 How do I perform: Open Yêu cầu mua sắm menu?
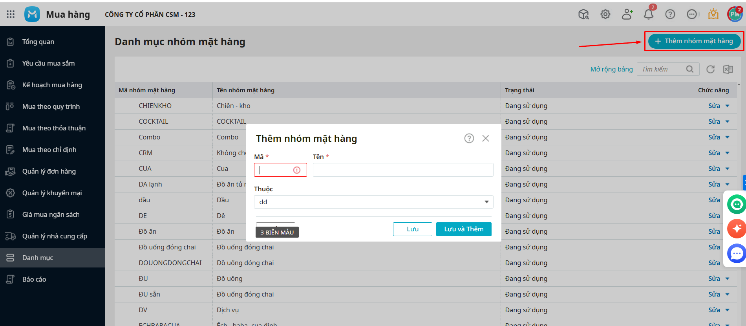[52, 63]
